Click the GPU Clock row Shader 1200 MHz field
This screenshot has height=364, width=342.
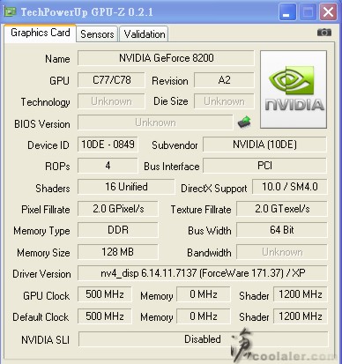click(301, 294)
